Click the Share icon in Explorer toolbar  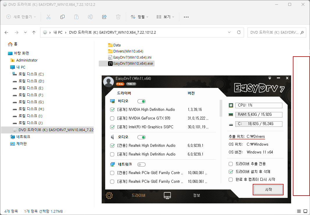(104, 17)
